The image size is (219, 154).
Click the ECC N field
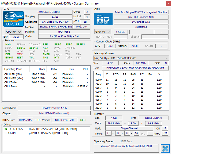click(166, 63)
